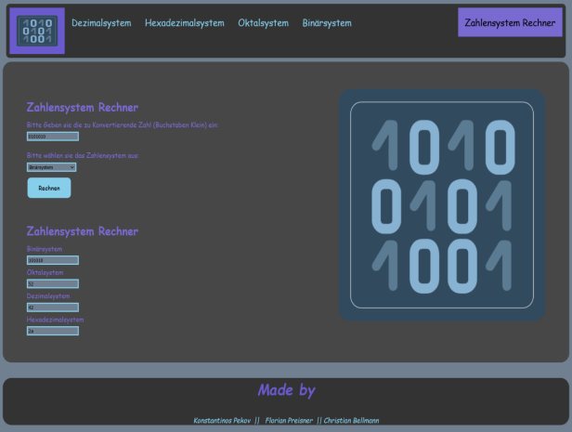Click the Zahlensystem Rechner header button
The image size is (572, 432).
pyautogui.click(x=510, y=22)
